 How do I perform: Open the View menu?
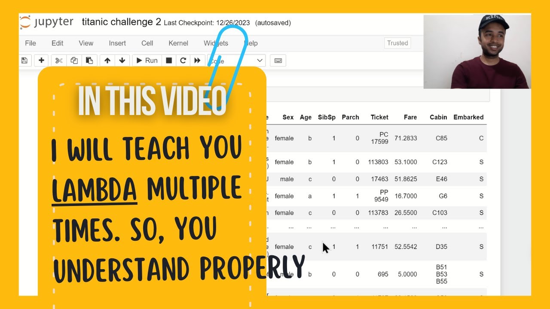[86, 43]
